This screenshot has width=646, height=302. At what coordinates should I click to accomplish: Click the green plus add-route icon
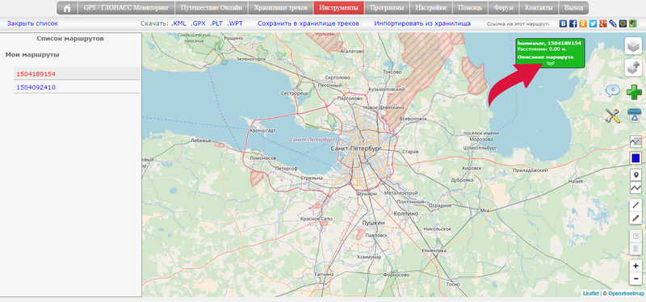click(634, 91)
